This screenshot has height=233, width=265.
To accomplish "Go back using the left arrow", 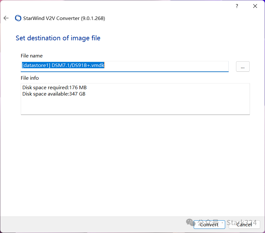I will pos(6,18).
